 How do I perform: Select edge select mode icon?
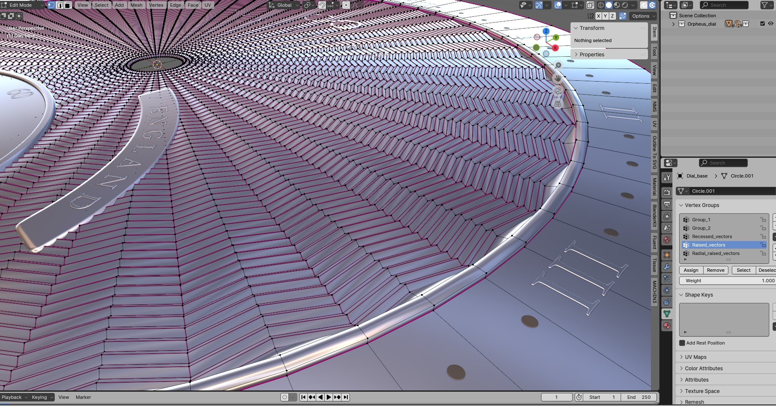[x=60, y=5]
